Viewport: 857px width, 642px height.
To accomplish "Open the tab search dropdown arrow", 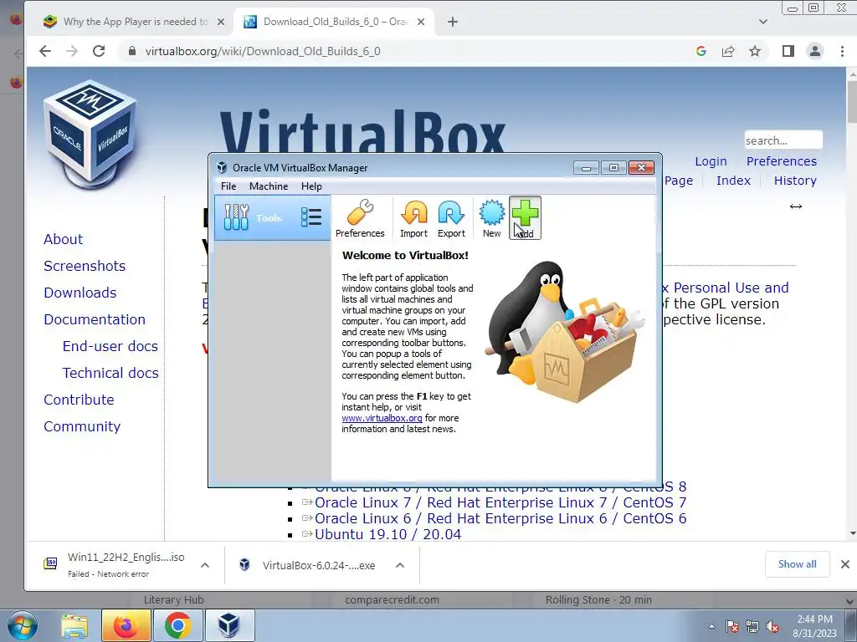I will pyautogui.click(x=763, y=22).
